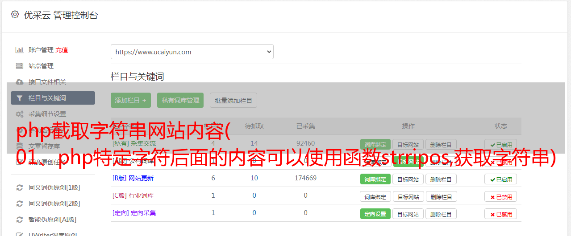571x236 pixels.
Task: Delete the 网站更新 column via 删除栏目
Action: coord(441,179)
